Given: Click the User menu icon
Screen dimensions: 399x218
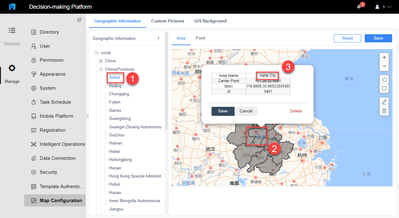Looking at the screenshot, I should [x=34, y=46].
